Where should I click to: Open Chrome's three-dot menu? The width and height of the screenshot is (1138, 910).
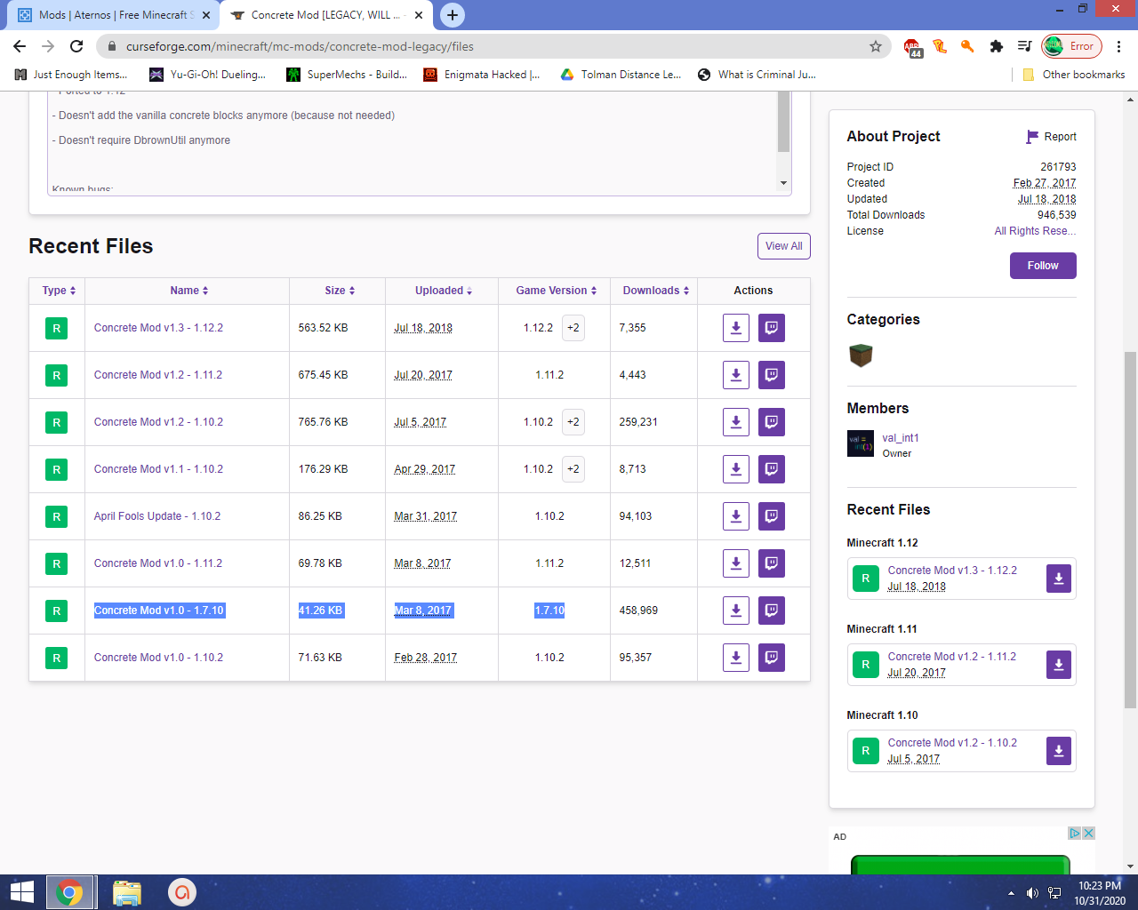(x=1119, y=46)
